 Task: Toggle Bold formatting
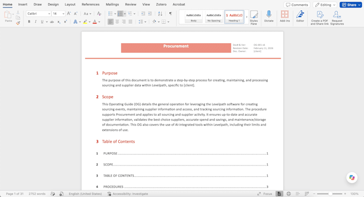(x=29, y=22)
